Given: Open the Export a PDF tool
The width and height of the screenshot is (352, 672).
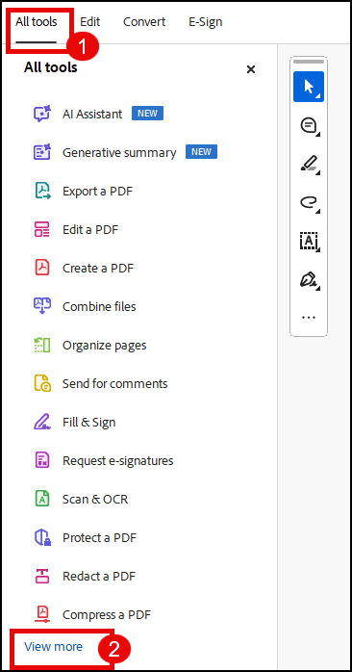Looking at the screenshot, I should [x=97, y=192].
